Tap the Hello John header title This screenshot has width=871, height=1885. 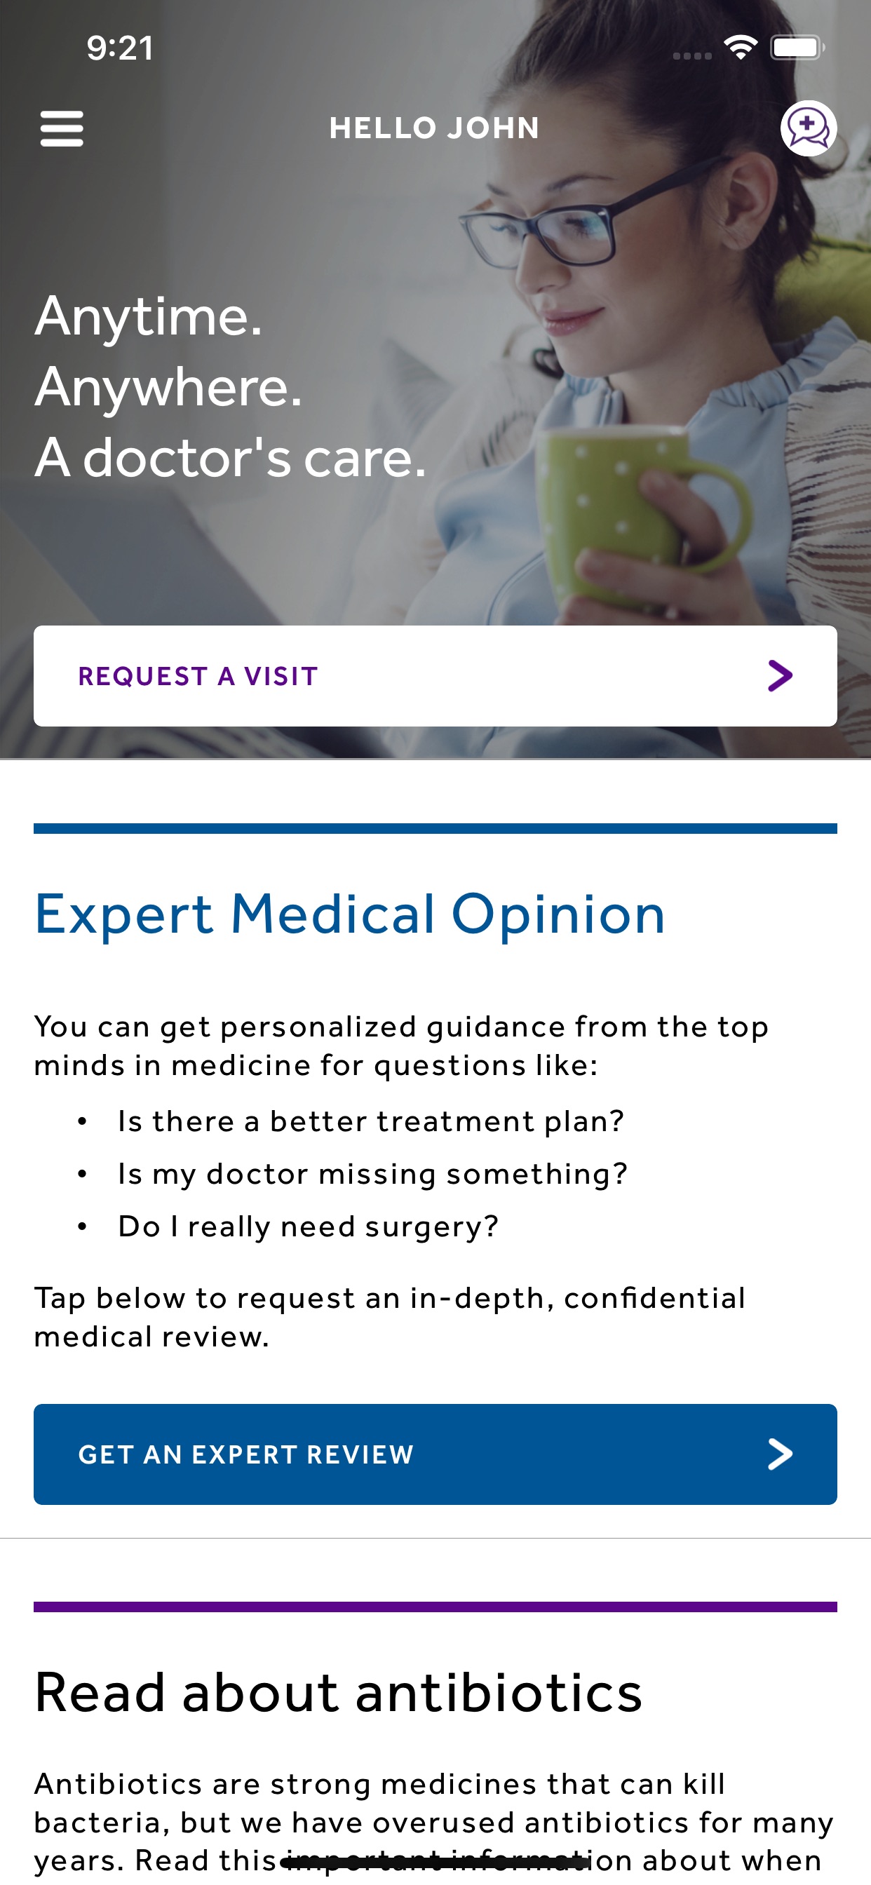click(434, 128)
